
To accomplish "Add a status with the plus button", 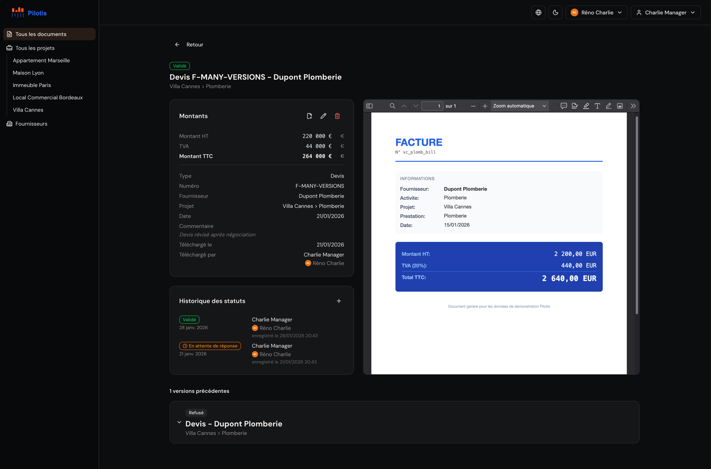I will coord(339,301).
